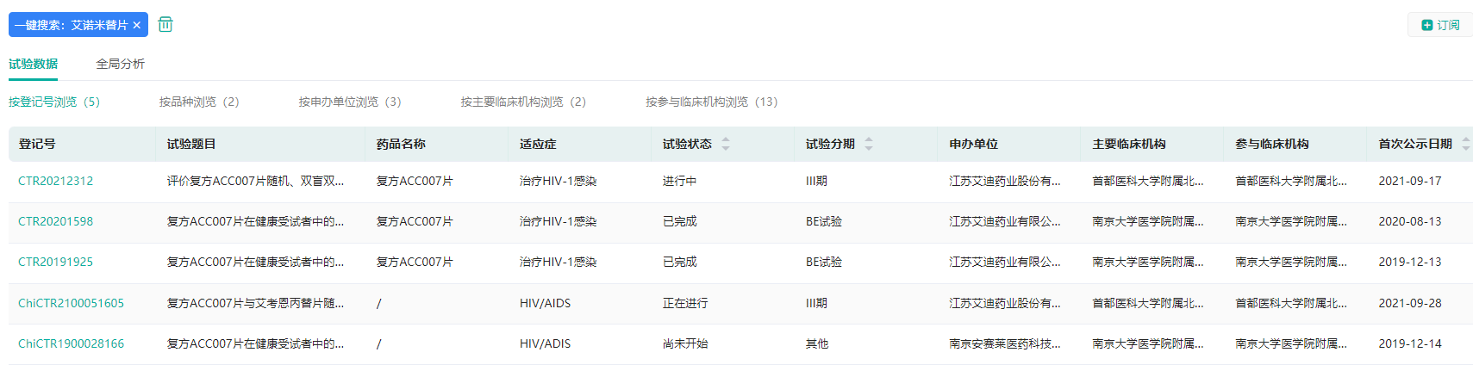Select 按登记号浏览 (5) view
The height and width of the screenshot is (371, 1473).
(x=54, y=102)
